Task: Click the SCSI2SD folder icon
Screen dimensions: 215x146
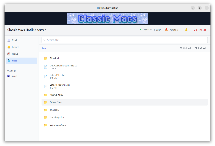Action: point(46,110)
